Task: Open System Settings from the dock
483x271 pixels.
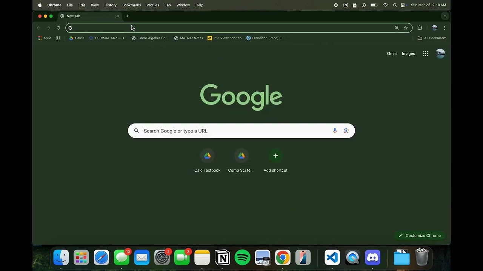Action: click(x=162, y=258)
